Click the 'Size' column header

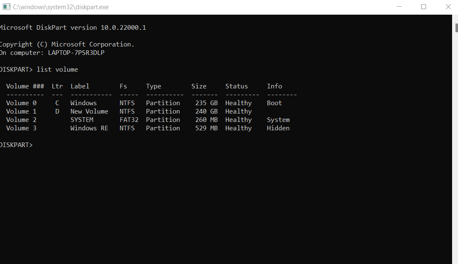click(199, 86)
